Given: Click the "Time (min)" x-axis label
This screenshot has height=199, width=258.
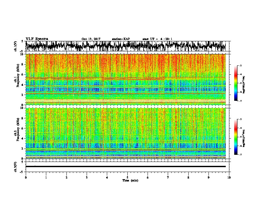Looking at the screenshot, I should (x=130, y=180).
